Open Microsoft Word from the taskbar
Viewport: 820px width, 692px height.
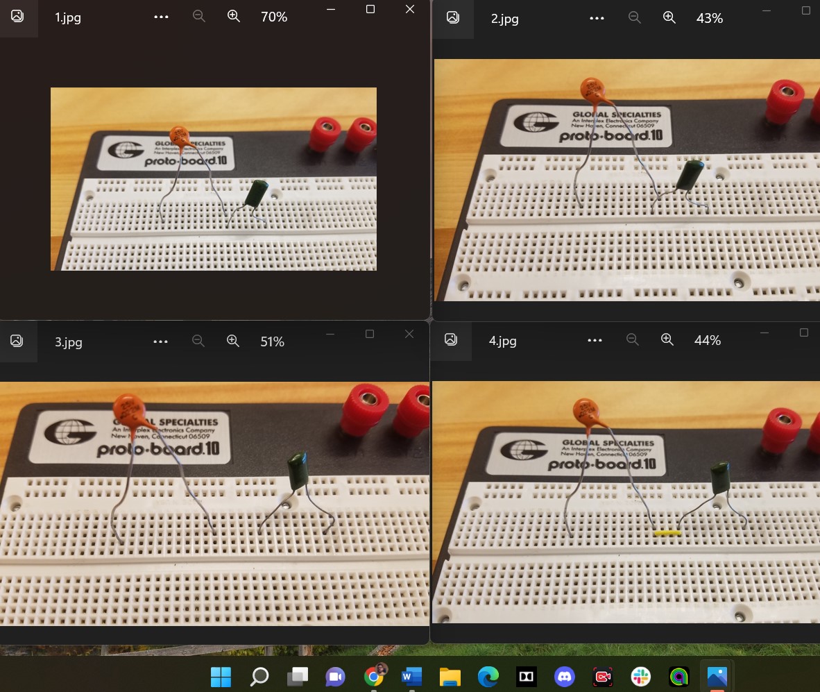pyautogui.click(x=411, y=677)
